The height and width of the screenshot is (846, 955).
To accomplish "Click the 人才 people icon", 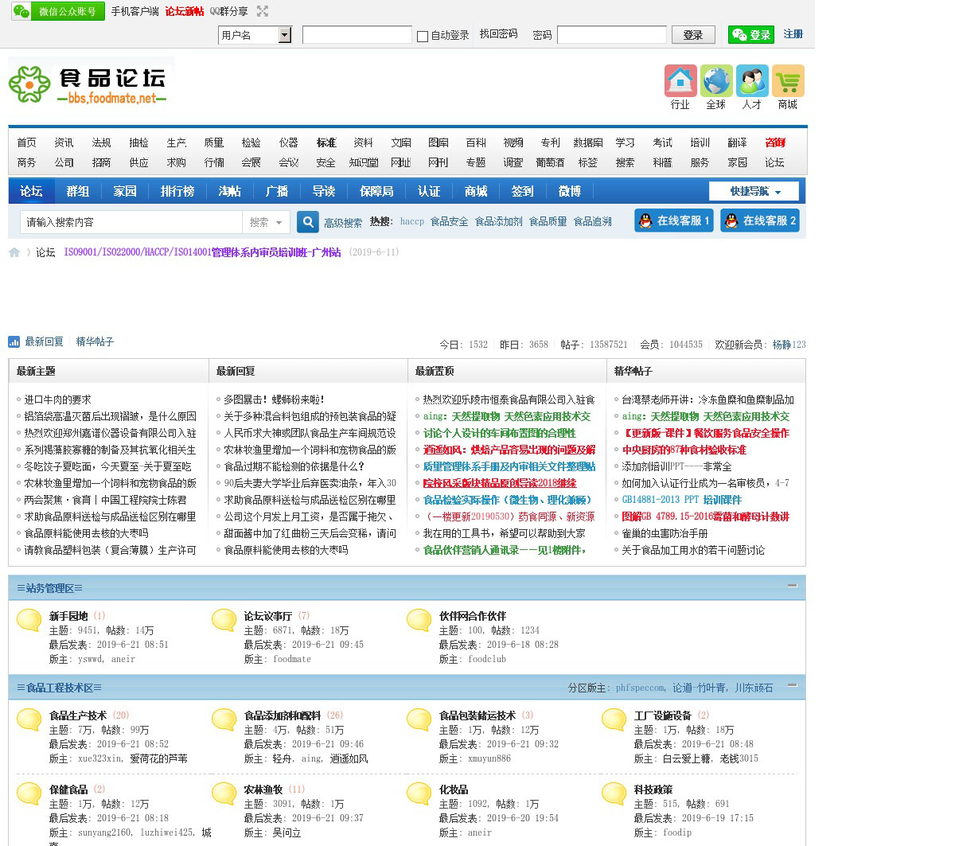I will [x=752, y=81].
